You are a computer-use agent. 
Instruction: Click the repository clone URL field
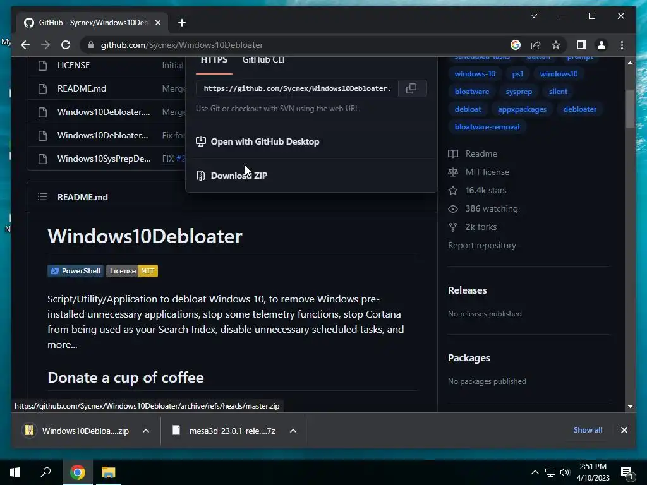(297, 88)
